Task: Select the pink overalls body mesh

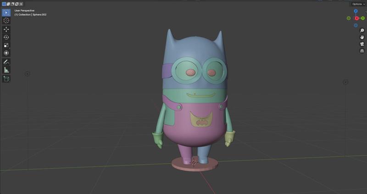Action: [x=194, y=136]
